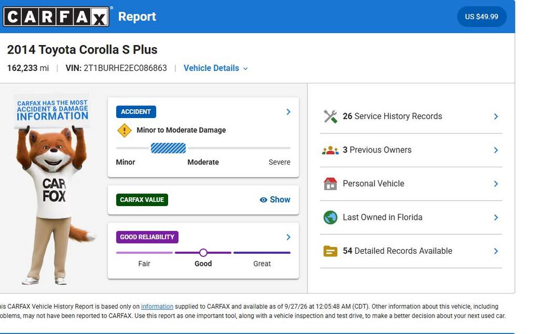
Task: Click the Personal Vehicle house icon
Action: coord(330,184)
